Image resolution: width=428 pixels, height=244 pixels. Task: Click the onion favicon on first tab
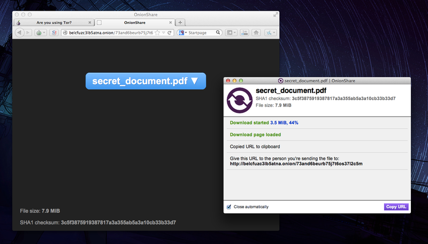click(x=19, y=22)
